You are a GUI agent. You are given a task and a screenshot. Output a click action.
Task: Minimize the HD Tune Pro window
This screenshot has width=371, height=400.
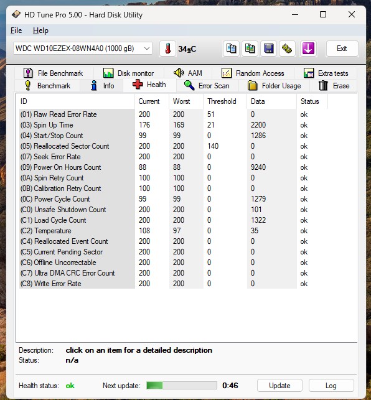pyautogui.click(x=295, y=14)
